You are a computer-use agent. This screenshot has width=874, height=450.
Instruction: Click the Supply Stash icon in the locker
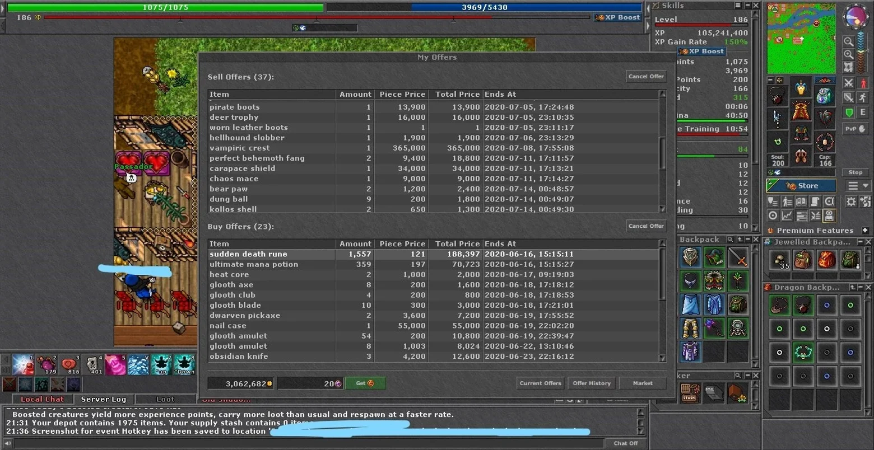tap(690, 393)
